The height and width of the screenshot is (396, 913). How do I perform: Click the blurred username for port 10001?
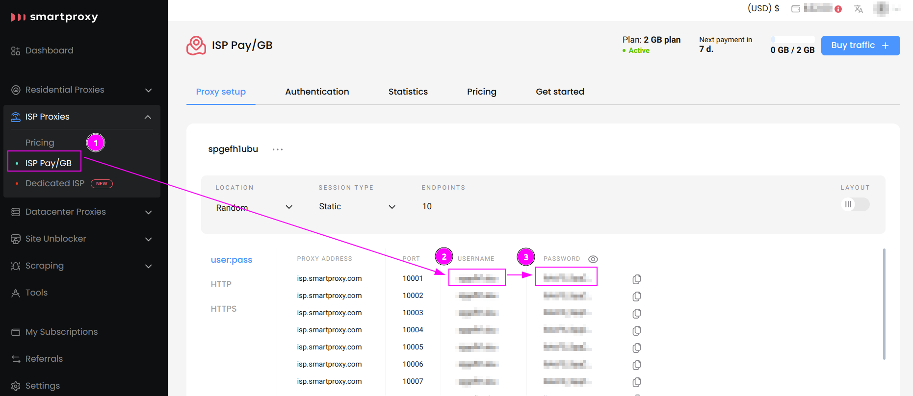pos(477,278)
